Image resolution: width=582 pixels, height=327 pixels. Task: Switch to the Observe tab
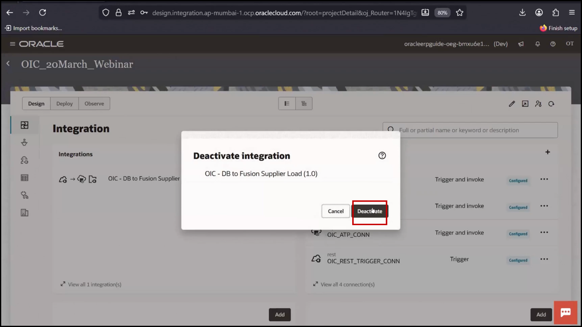[x=94, y=104]
